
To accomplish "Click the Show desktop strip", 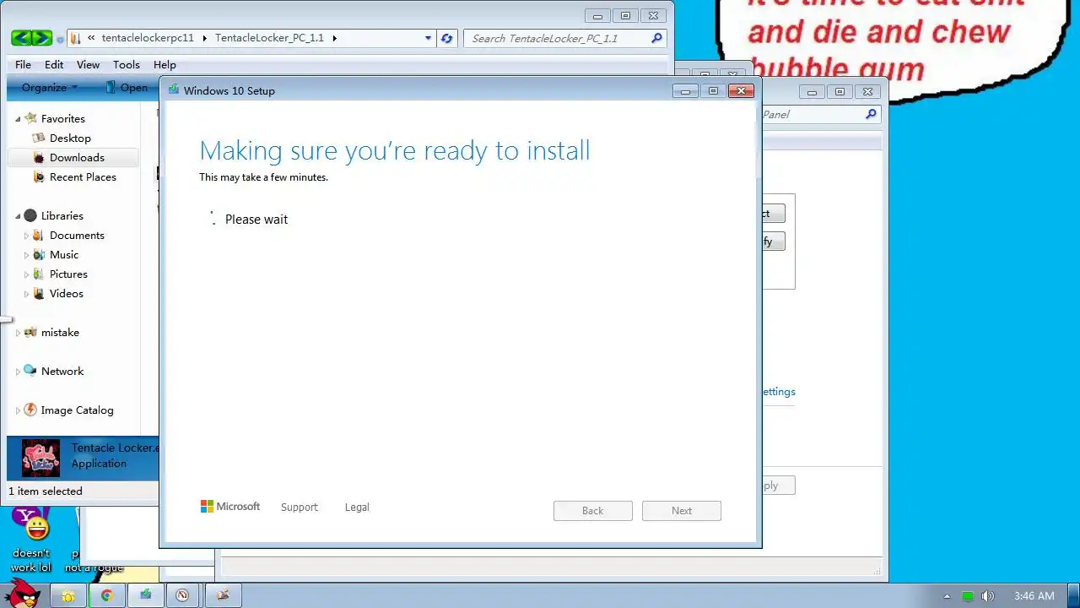I will coord(1074,595).
